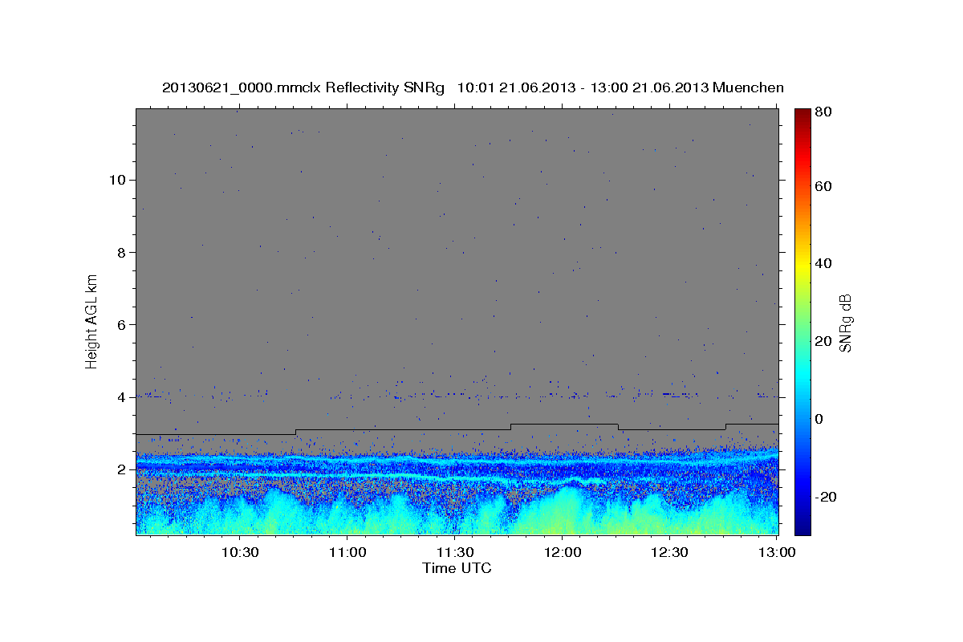Click the colorbar value -20
The width and height of the screenshot is (963, 642).
[x=827, y=497]
